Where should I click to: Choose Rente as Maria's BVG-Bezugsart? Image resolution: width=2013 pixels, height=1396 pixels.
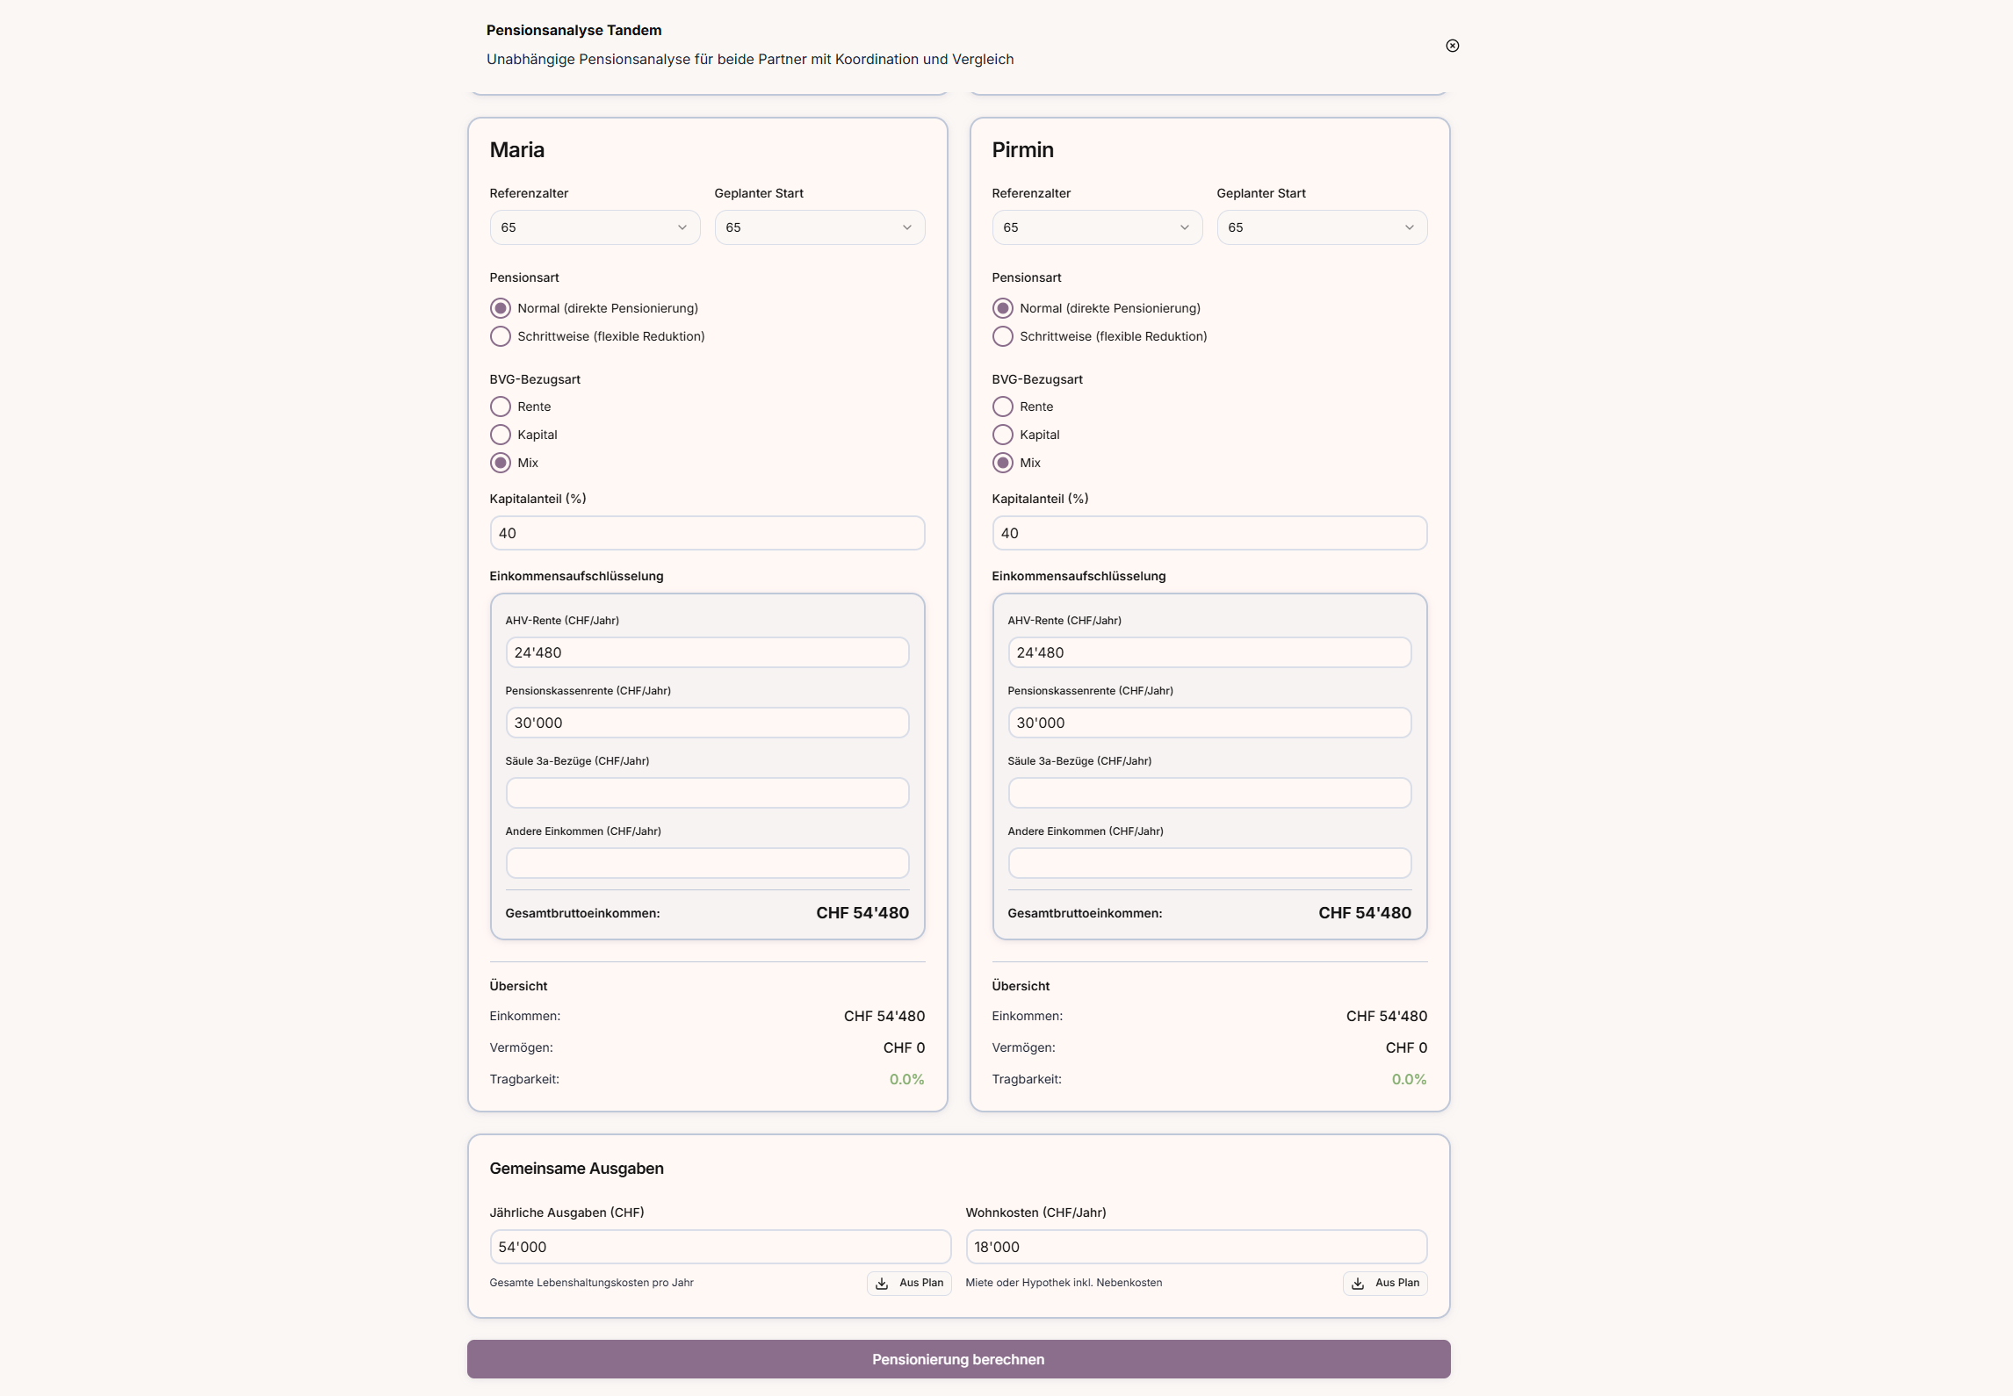(501, 407)
